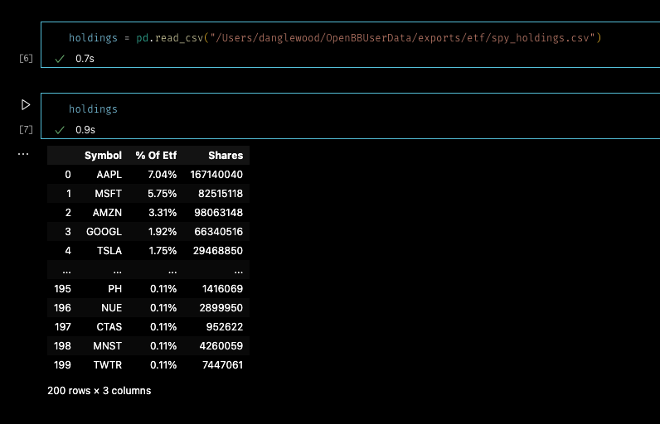660x424 pixels.
Task: Run the holdings cell with play icon
Action: [x=26, y=104]
